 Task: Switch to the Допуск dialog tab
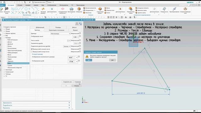pos(74,27)
